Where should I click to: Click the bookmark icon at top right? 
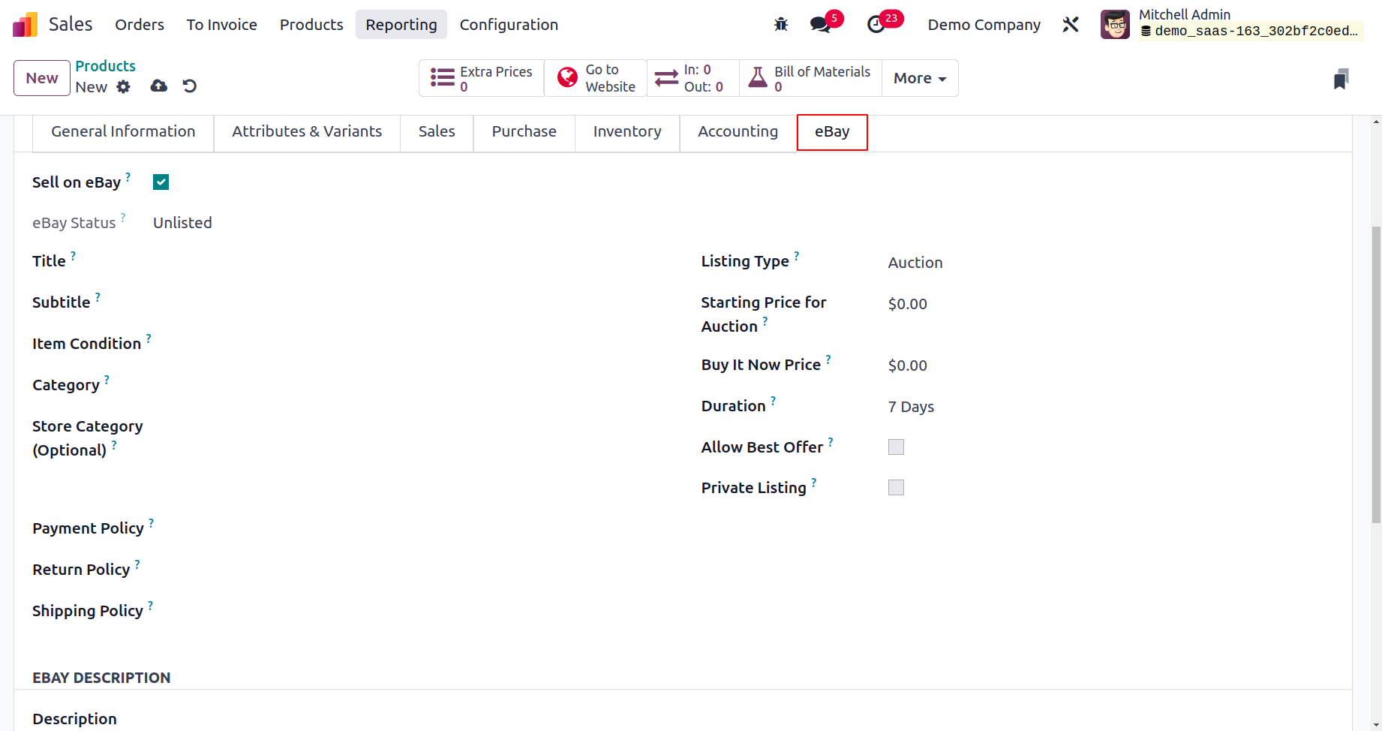click(x=1341, y=79)
